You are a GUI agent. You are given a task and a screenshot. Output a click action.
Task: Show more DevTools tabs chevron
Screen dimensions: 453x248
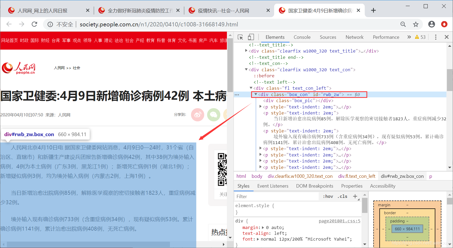point(409,37)
